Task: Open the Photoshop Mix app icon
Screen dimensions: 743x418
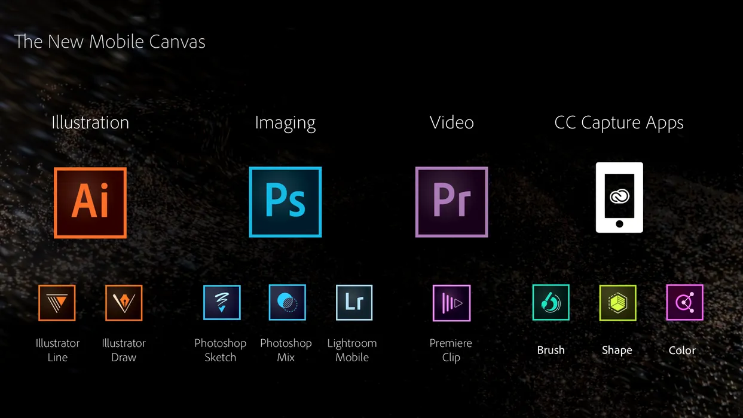Action: click(x=287, y=303)
